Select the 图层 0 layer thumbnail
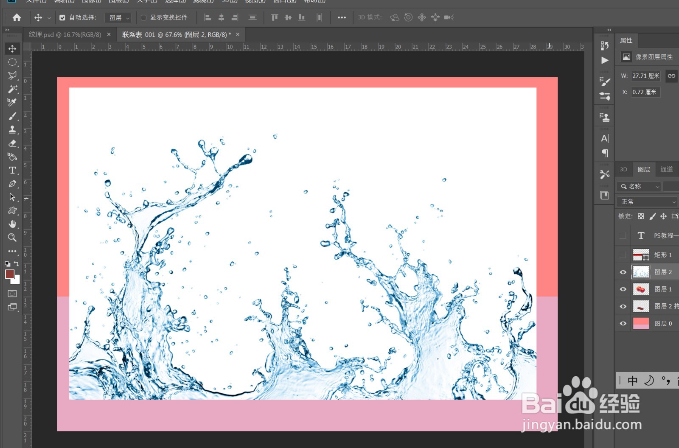 pos(641,323)
